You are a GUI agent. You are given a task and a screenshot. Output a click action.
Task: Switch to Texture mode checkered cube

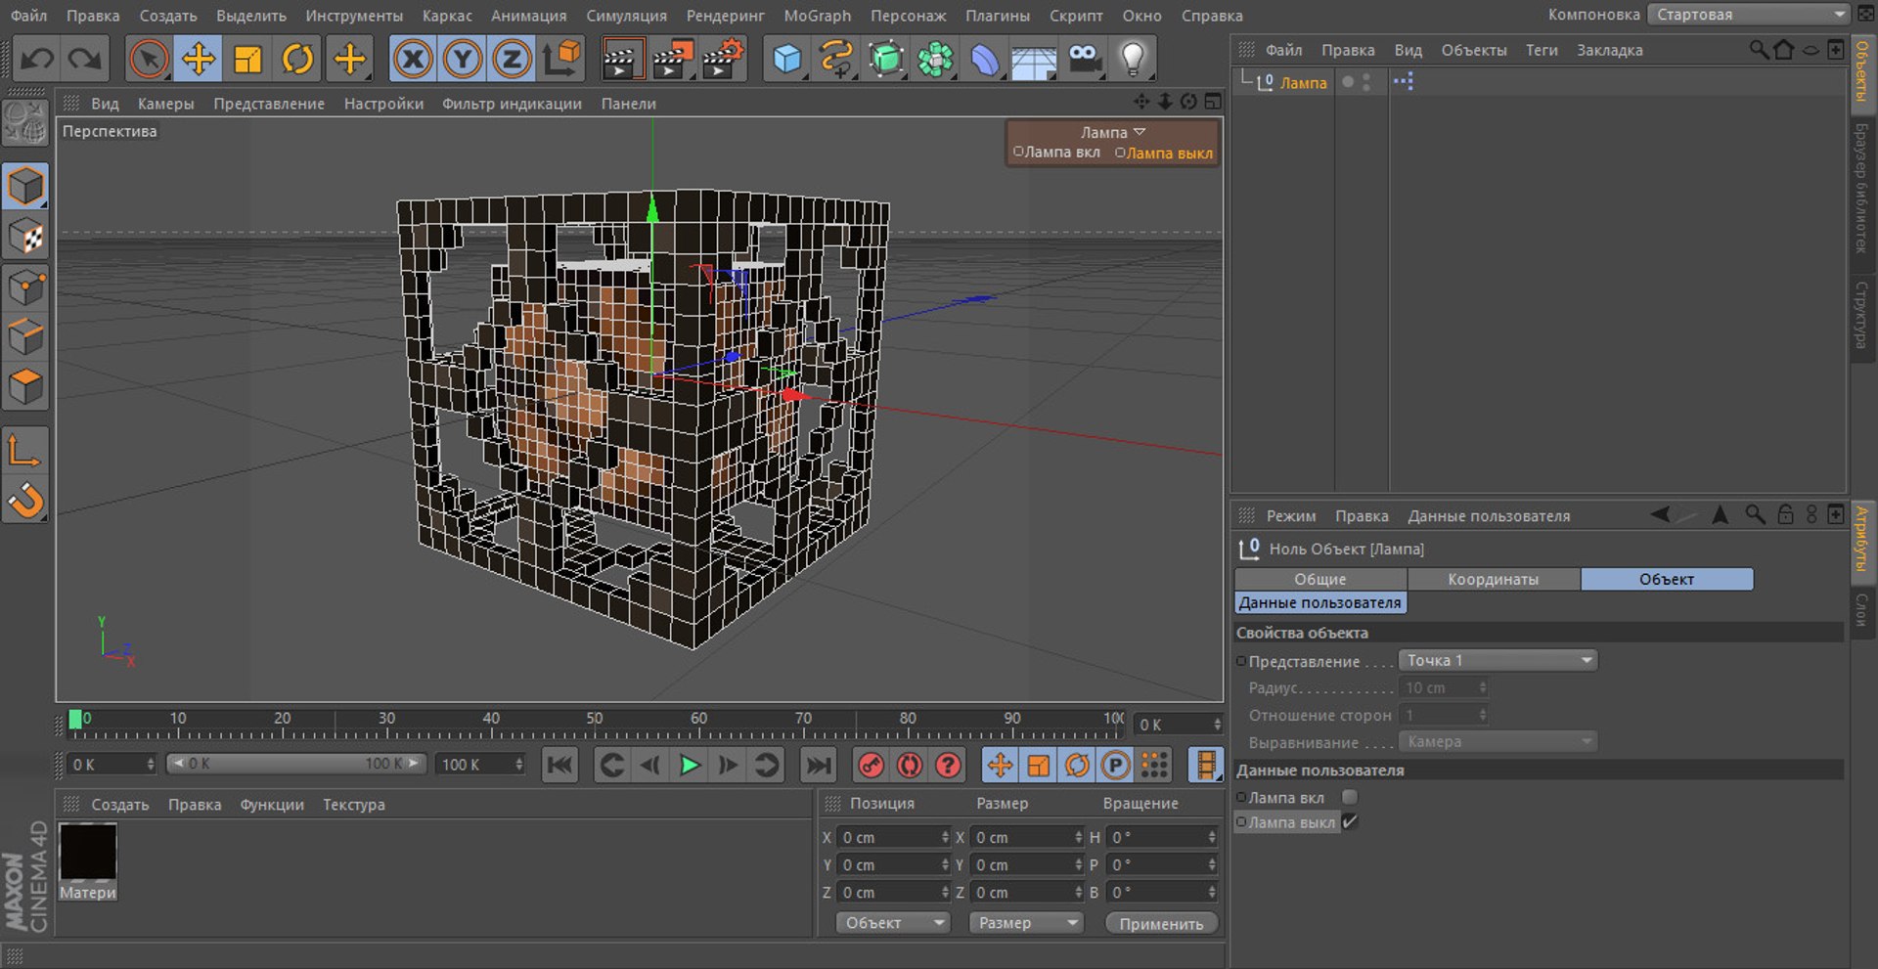click(x=25, y=237)
